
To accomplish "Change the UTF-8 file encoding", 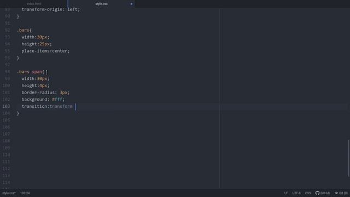I will coord(296,193).
